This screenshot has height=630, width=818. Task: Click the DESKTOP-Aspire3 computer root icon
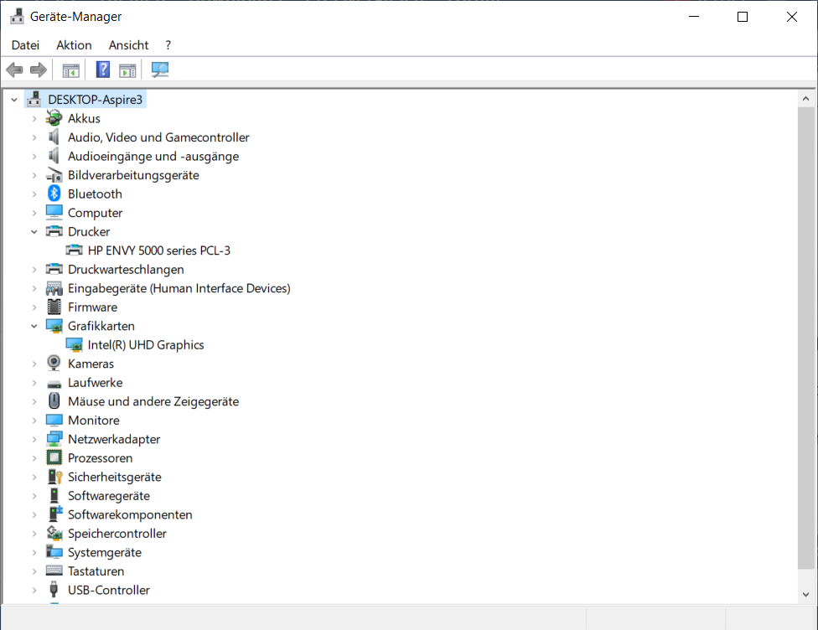pos(34,99)
